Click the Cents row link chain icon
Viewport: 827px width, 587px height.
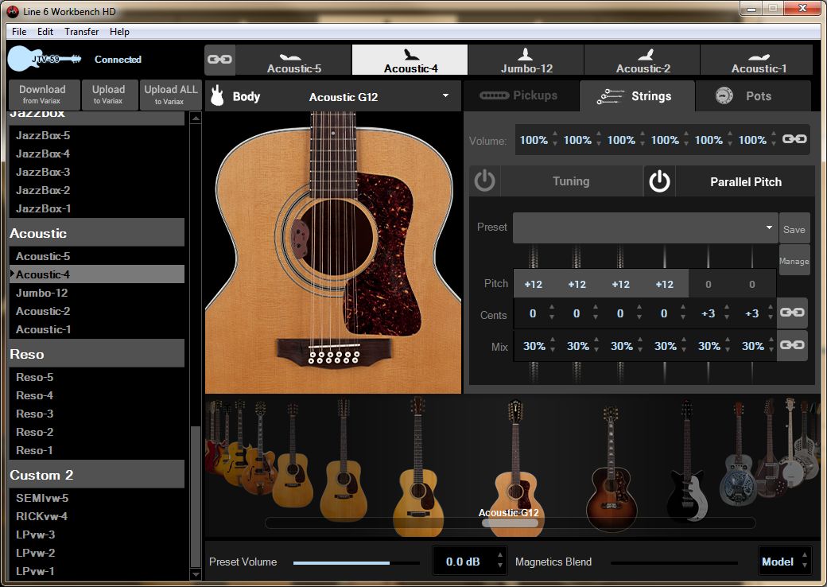pyautogui.click(x=792, y=313)
